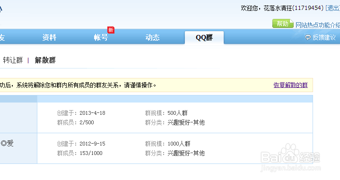Image resolution: width=340 pixels, height=180 pixels.
Task: Select the 解散群 section
Action: (x=45, y=60)
